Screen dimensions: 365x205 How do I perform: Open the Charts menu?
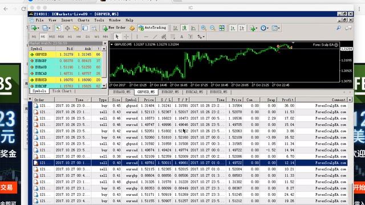click(x=84, y=20)
